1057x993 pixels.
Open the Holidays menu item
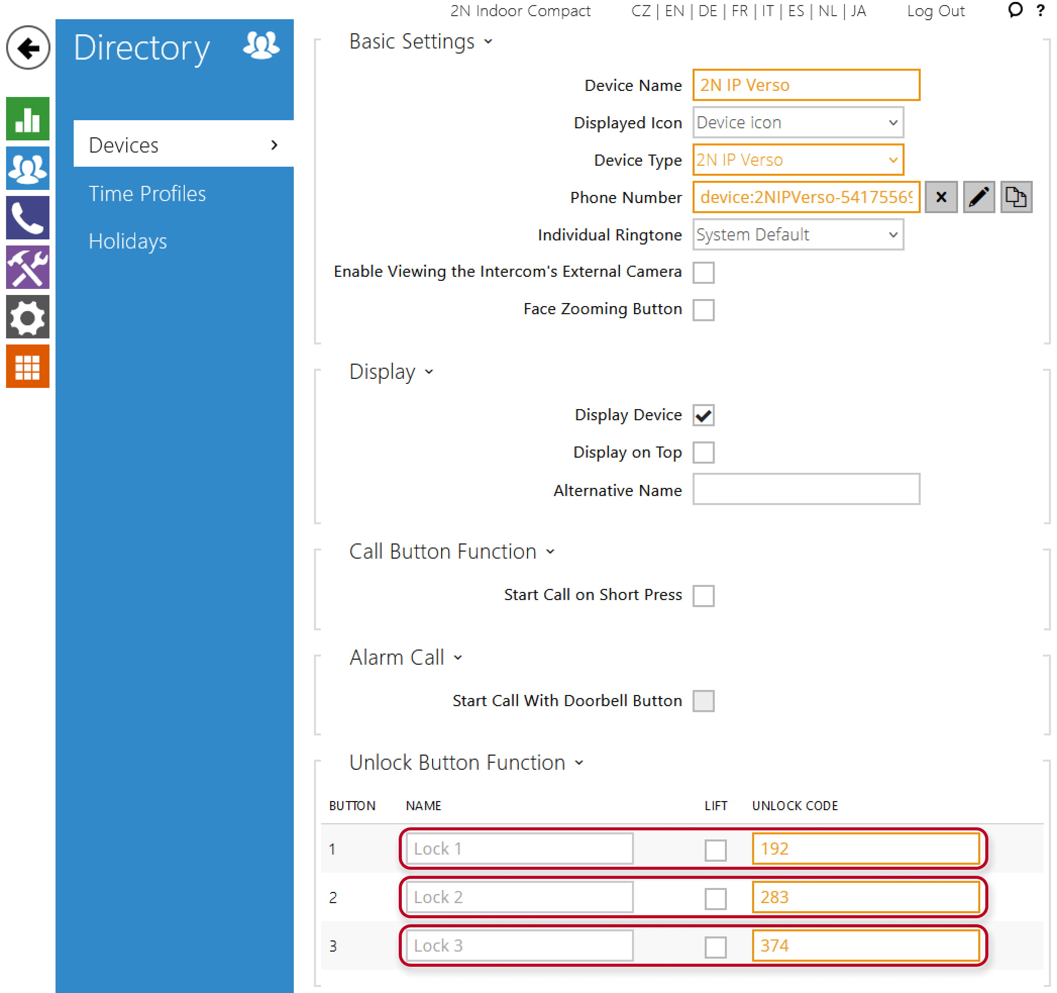[128, 241]
